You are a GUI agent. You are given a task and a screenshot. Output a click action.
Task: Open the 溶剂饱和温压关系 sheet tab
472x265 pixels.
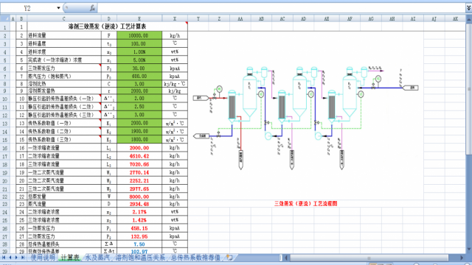tap(140, 258)
